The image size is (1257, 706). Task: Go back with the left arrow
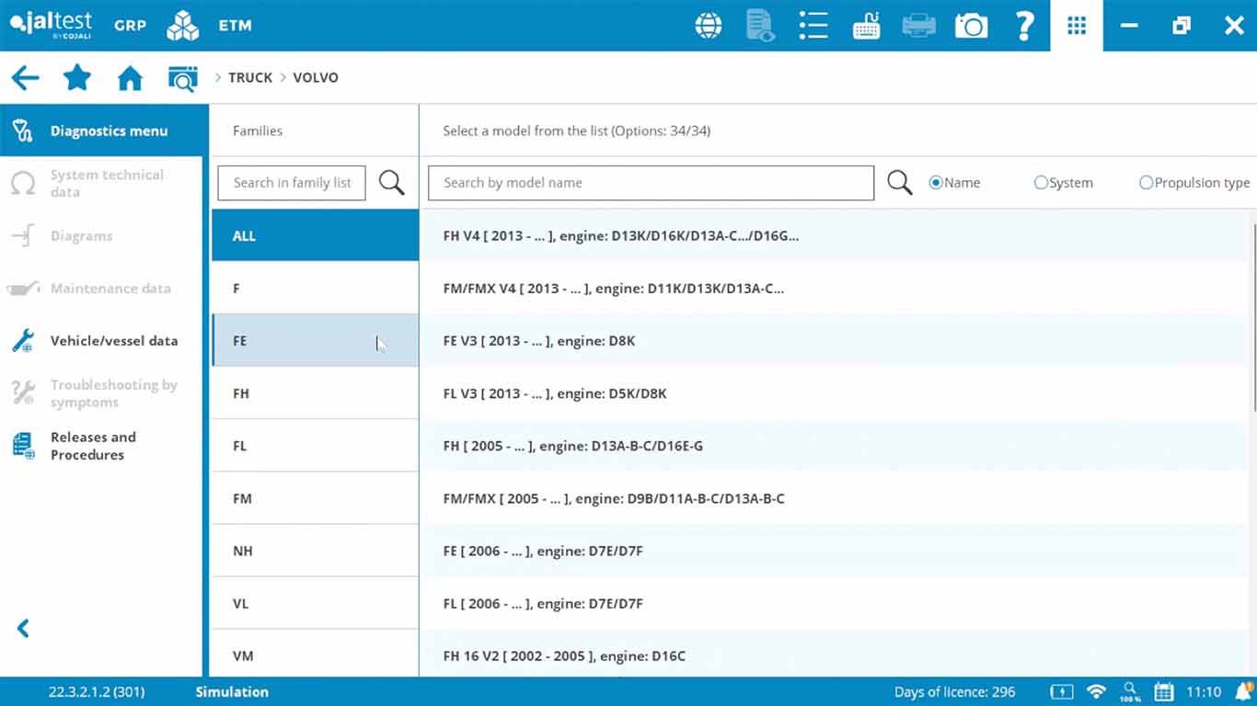[25, 78]
